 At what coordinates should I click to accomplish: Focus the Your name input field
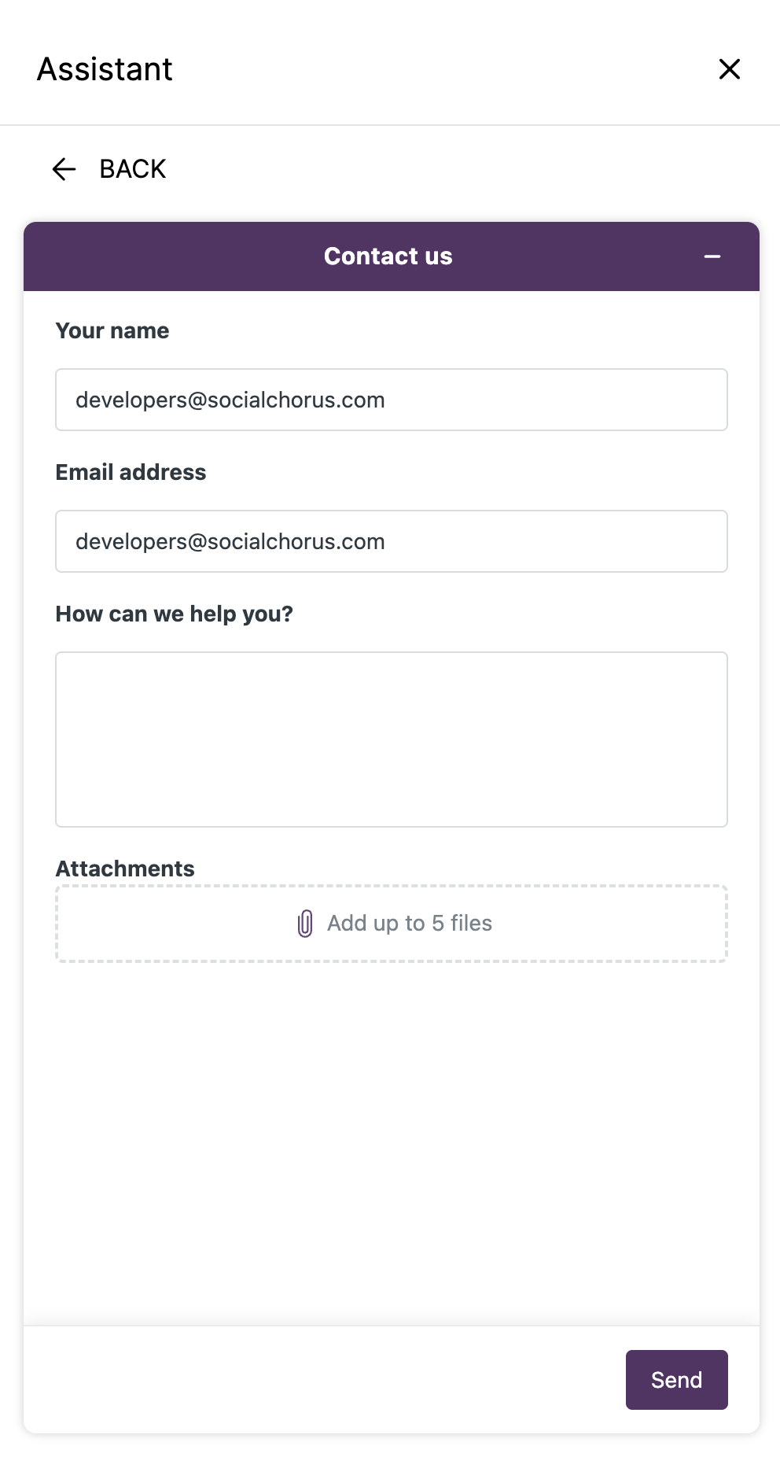[392, 400]
